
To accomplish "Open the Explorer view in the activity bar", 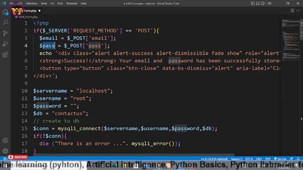I will tap(5, 12).
